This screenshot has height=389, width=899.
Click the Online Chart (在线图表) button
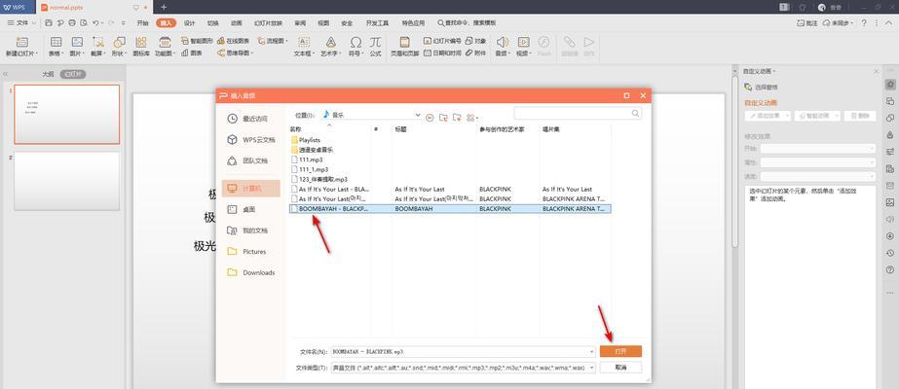click(x=234, y=41)
